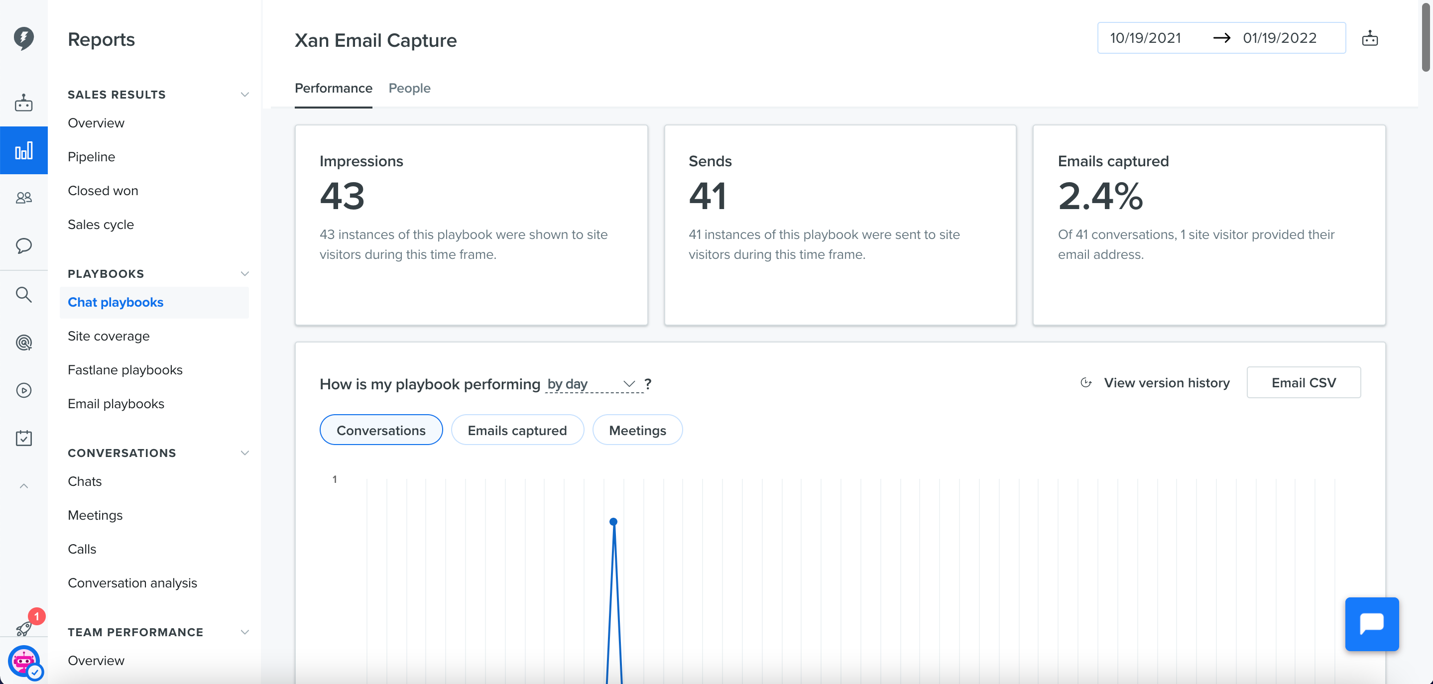Select the Meetings chart filter pill

(x=637, y=430)
